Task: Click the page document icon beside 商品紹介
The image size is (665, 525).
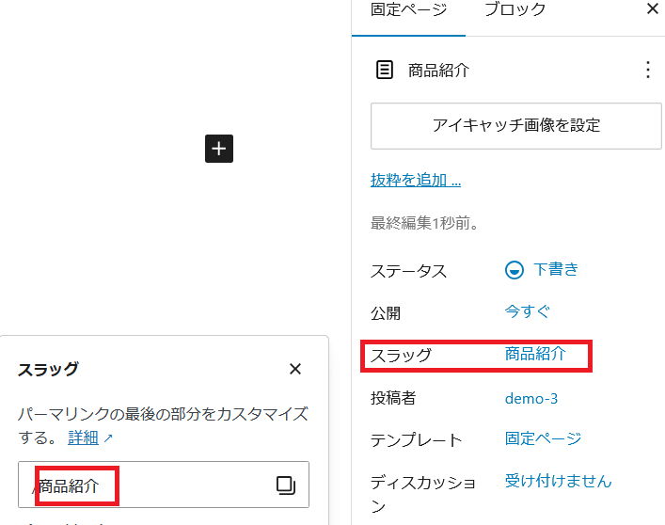Action: pyautogui.click(x=384, y=71)
